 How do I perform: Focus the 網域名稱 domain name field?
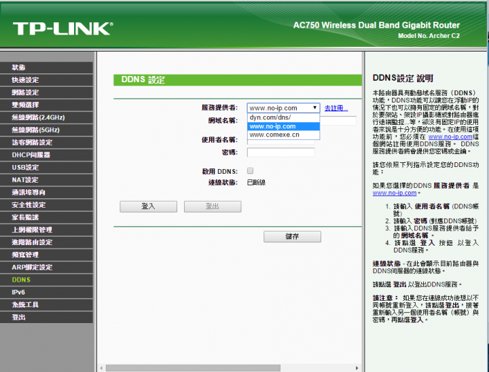(338, 121)
